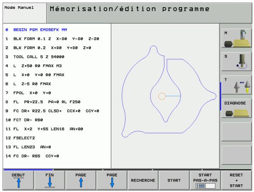254x192 pixels.
Task: Click the T tool change softkey
Action: tap(236, 85)
